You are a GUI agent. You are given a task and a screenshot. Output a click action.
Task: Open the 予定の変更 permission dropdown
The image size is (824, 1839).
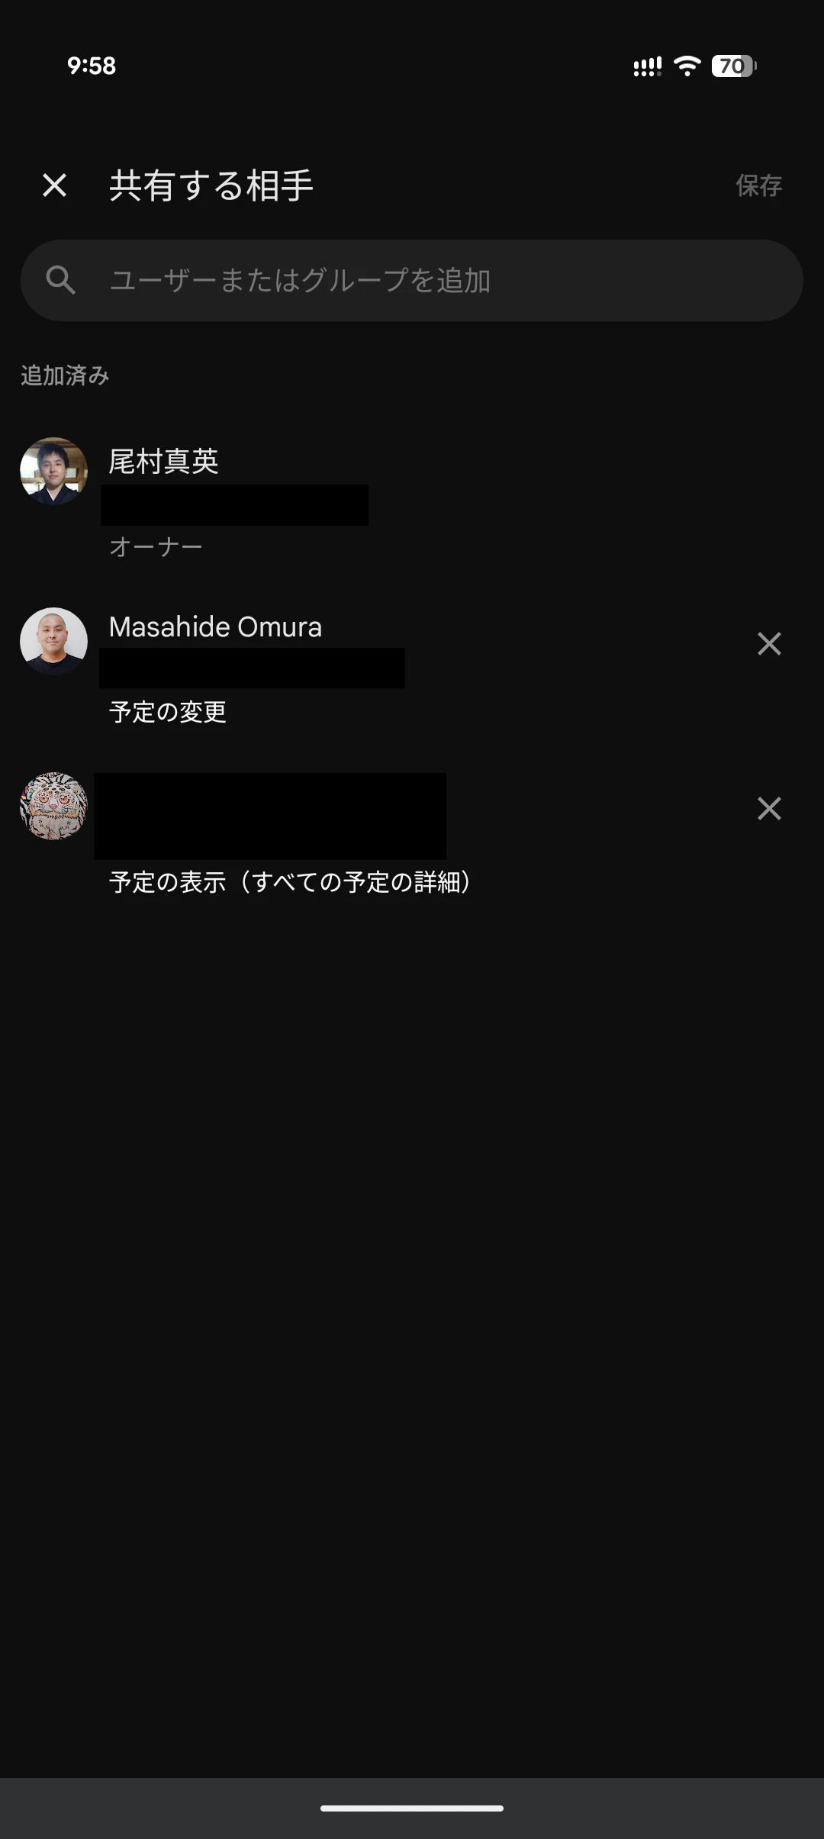[168, 712]
